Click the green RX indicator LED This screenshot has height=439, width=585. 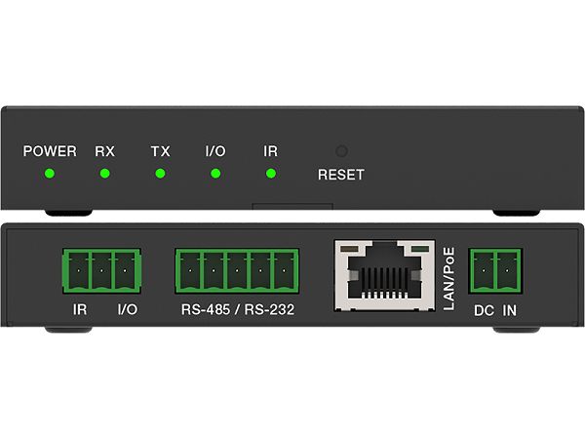104,175
